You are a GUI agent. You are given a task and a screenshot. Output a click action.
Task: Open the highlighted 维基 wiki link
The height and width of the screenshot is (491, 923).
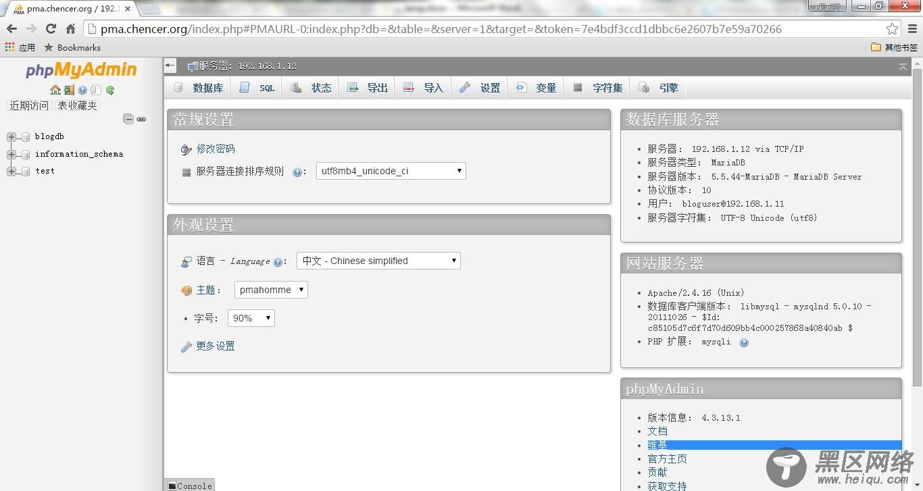657,445
